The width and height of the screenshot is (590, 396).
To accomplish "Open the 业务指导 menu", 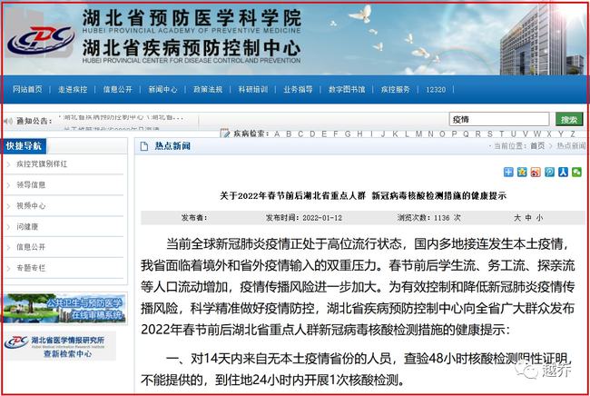I will (298, 89).
